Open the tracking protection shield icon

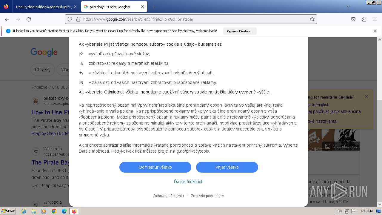[70, 19]
